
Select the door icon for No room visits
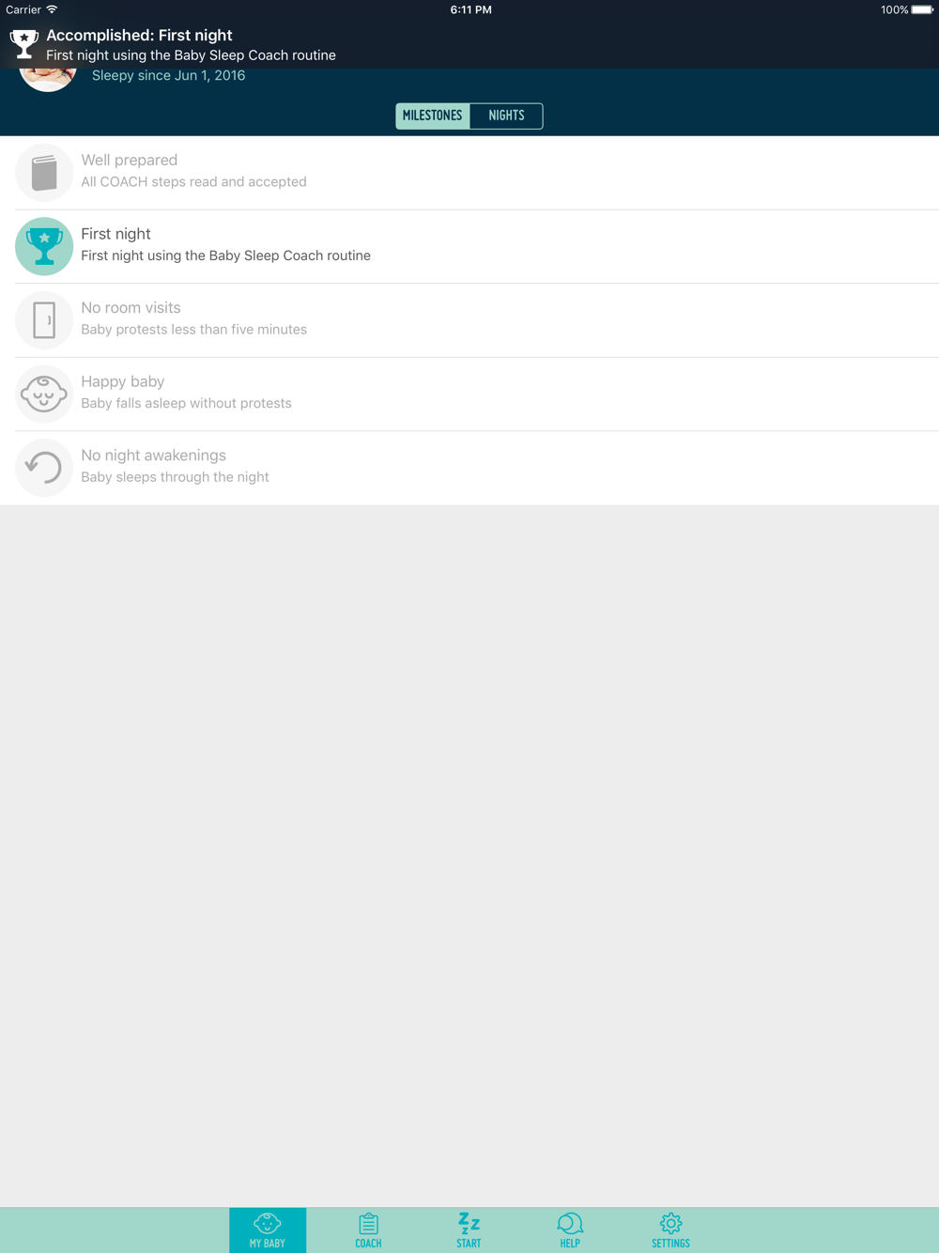(x=44, y=320)
